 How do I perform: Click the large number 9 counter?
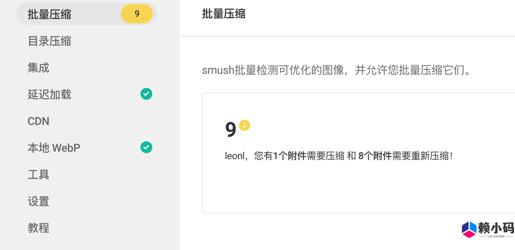click(230, 130)
